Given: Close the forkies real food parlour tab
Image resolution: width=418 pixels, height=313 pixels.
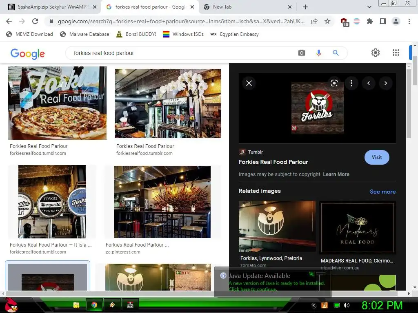Looking at the screenshot, I should coord(192,7).
